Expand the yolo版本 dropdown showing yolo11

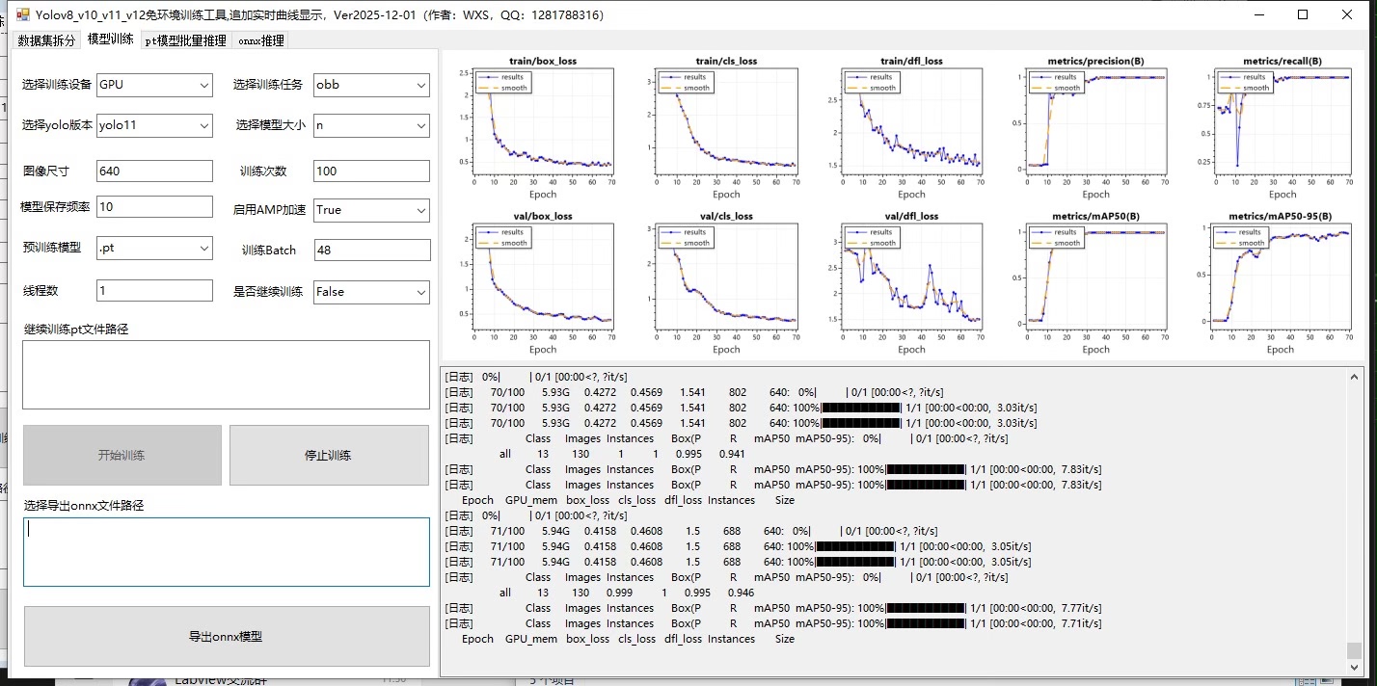(154, 125)
